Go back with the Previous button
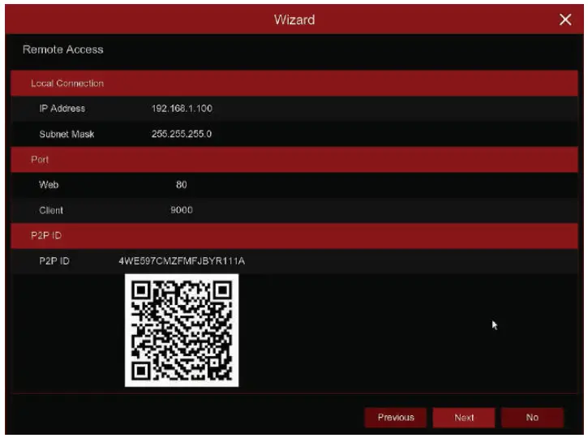The height and width of the screenshot is (438, 588). point(396,418)
